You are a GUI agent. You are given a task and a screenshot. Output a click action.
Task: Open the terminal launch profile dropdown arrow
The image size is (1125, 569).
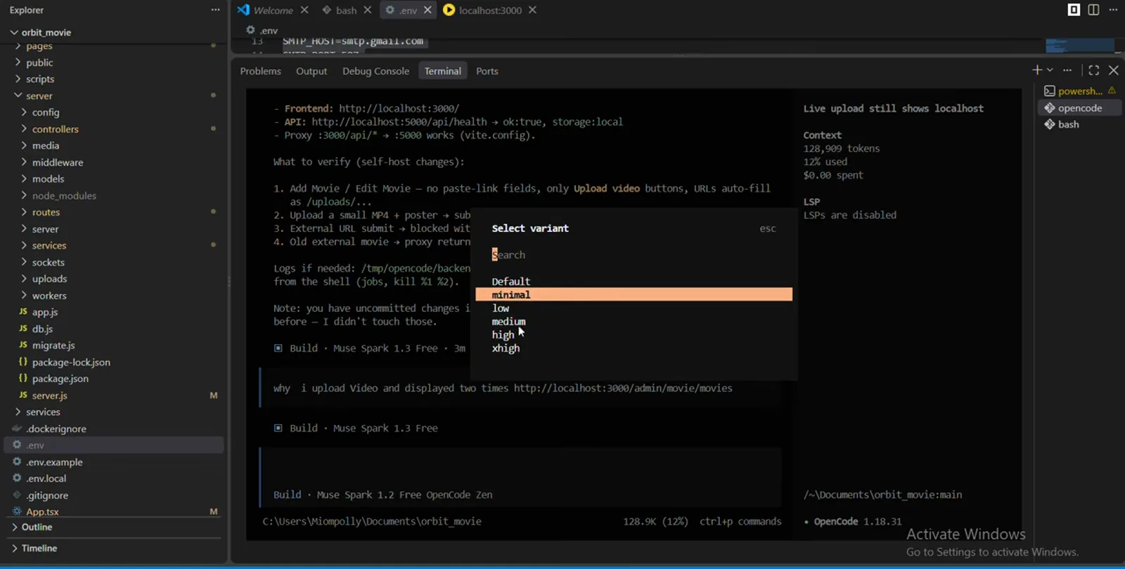[1050, 70]
